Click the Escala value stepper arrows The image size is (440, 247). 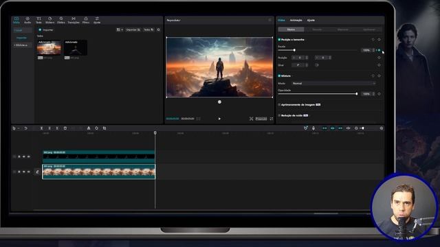373,50
